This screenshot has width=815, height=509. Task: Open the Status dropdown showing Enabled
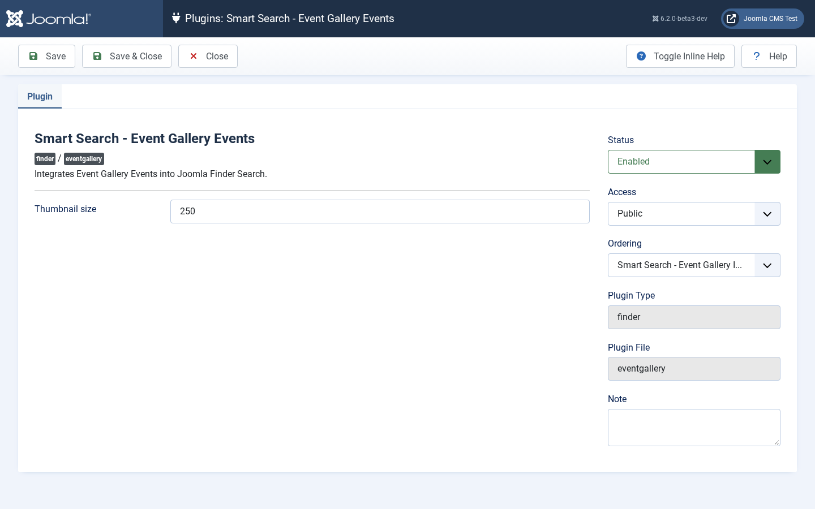[694, 162]
